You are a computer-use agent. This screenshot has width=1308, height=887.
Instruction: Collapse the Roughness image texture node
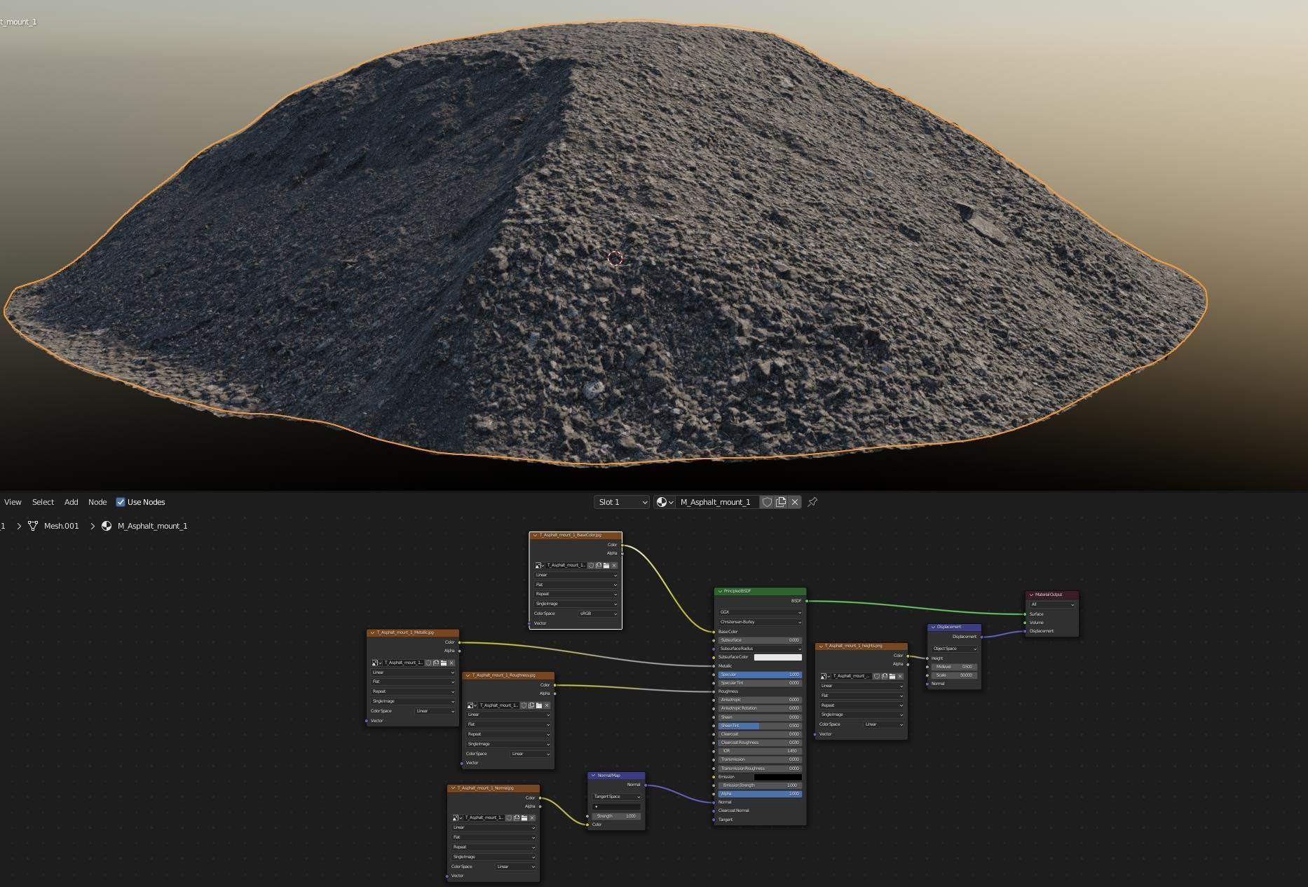[x=468, y=675]
